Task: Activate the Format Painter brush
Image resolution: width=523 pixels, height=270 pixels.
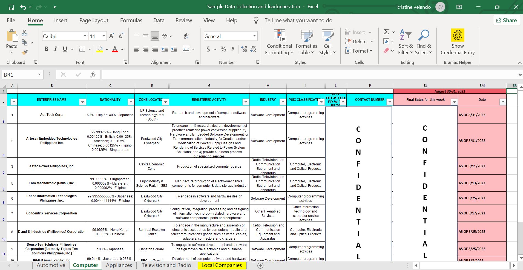Action: pyautogui.click(x=25, y=52)
